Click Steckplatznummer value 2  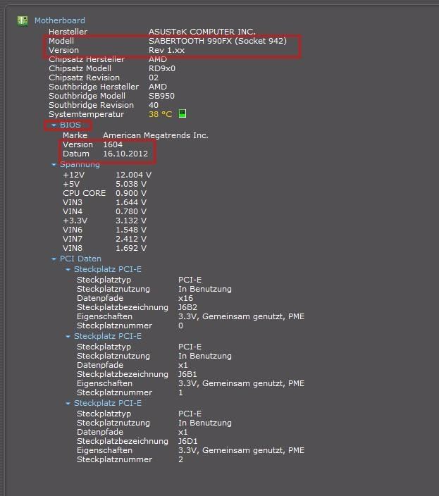(180, 459)
